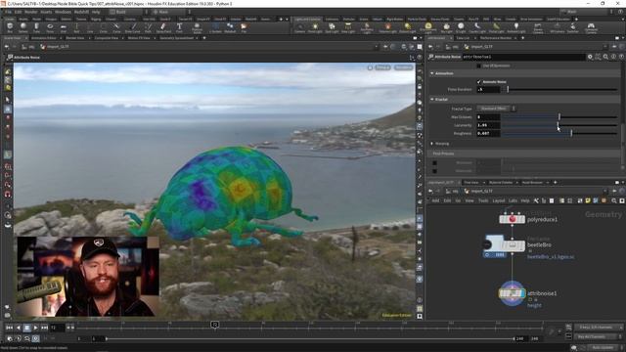Click the Pulse Duration slider handle

508,89
